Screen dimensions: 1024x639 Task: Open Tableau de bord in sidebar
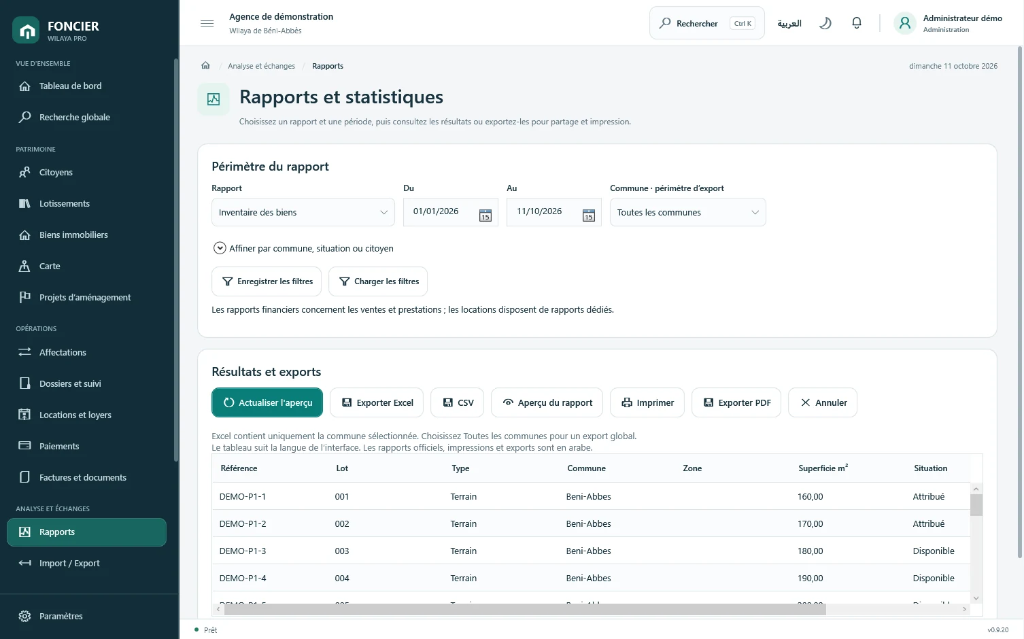click(x=87, y=86)
